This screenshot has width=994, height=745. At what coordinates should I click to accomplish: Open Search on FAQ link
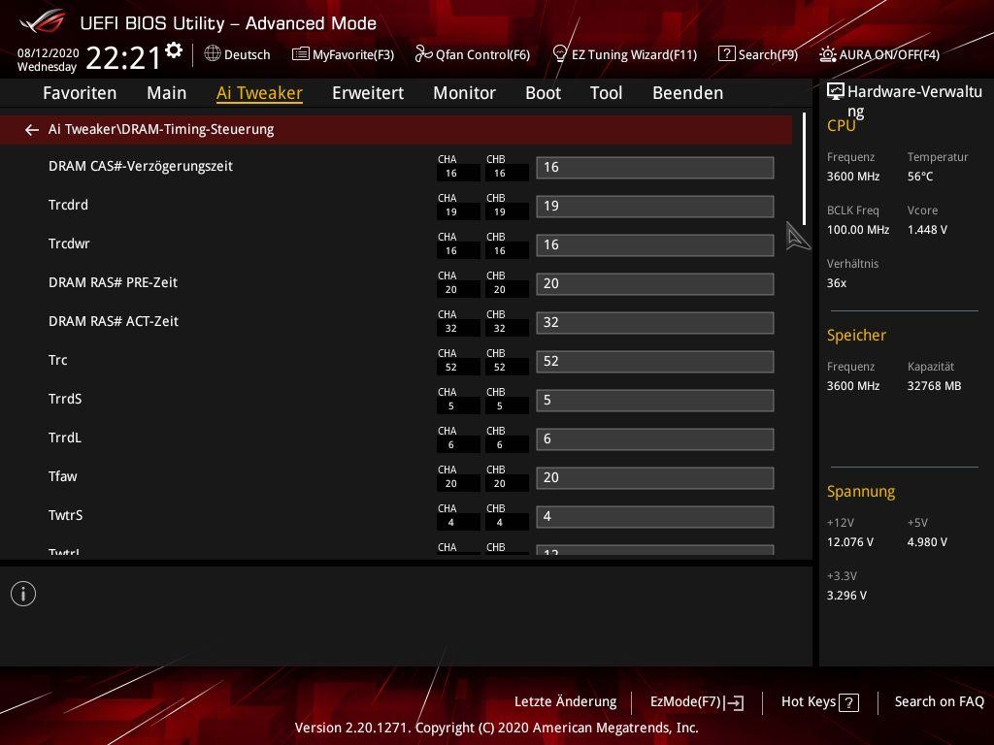pos(940,702)
